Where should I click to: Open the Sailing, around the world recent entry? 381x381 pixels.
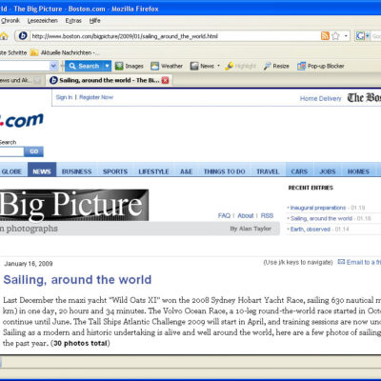[x=321, y=218]
